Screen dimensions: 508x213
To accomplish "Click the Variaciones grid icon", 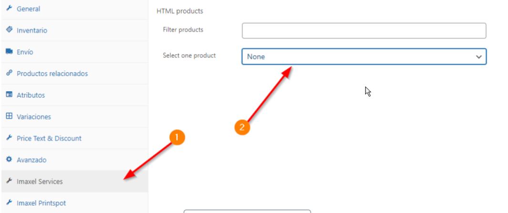I will coord(9,116).
